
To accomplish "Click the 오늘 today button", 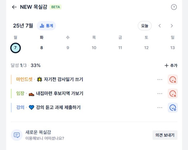I will 144,26.
